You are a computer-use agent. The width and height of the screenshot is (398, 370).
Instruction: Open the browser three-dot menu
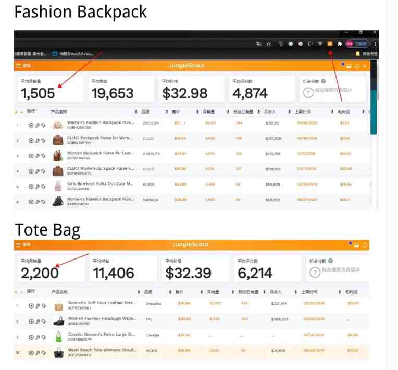[375, 44]
